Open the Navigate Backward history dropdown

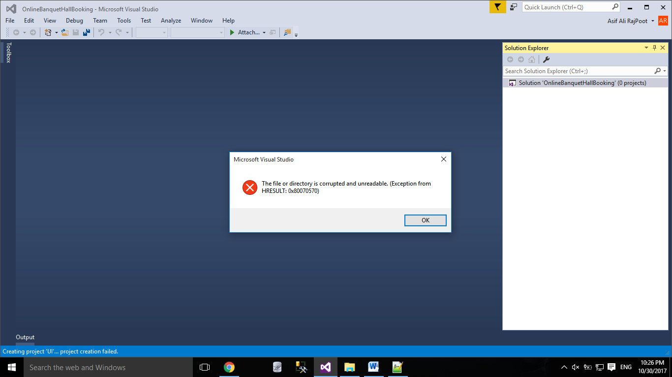click(24, 33)
